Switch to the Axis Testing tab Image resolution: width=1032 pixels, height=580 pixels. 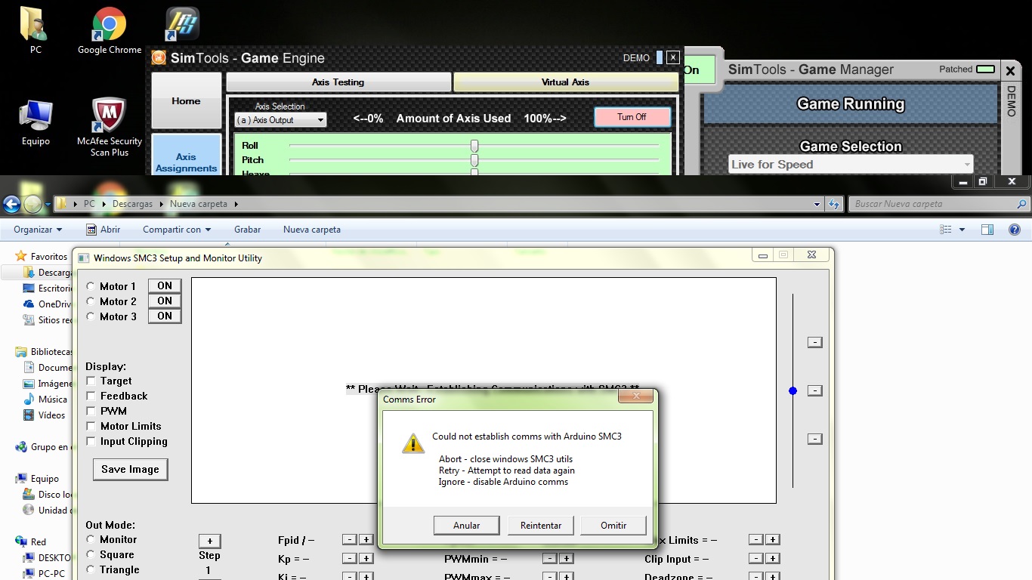coord(338,82)
